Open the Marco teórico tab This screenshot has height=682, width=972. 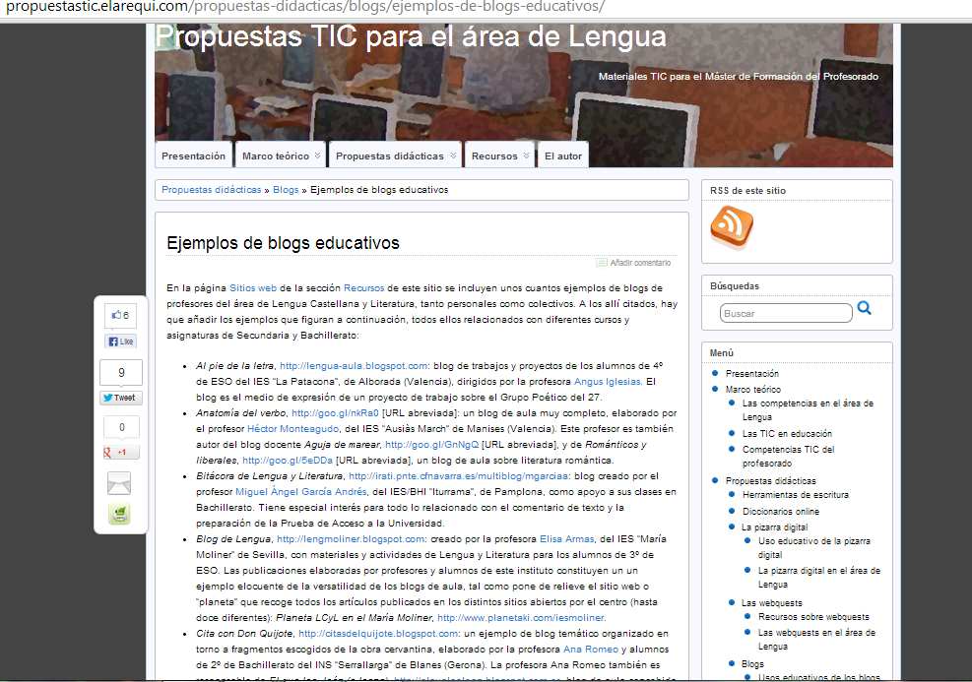click(x=281, y=155)
